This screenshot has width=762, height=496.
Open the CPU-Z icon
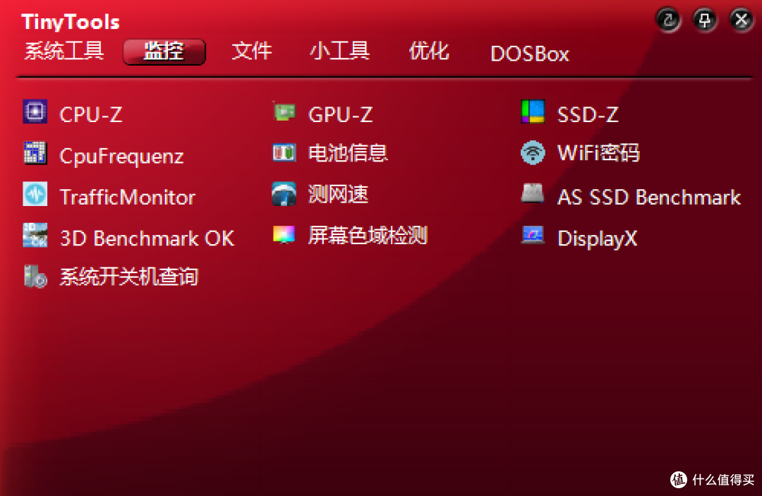[x=35, y=111]
